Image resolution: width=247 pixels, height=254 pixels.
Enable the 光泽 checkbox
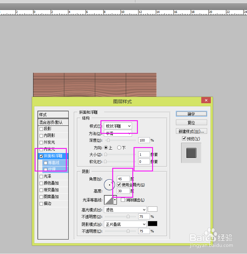click(41, 176)
